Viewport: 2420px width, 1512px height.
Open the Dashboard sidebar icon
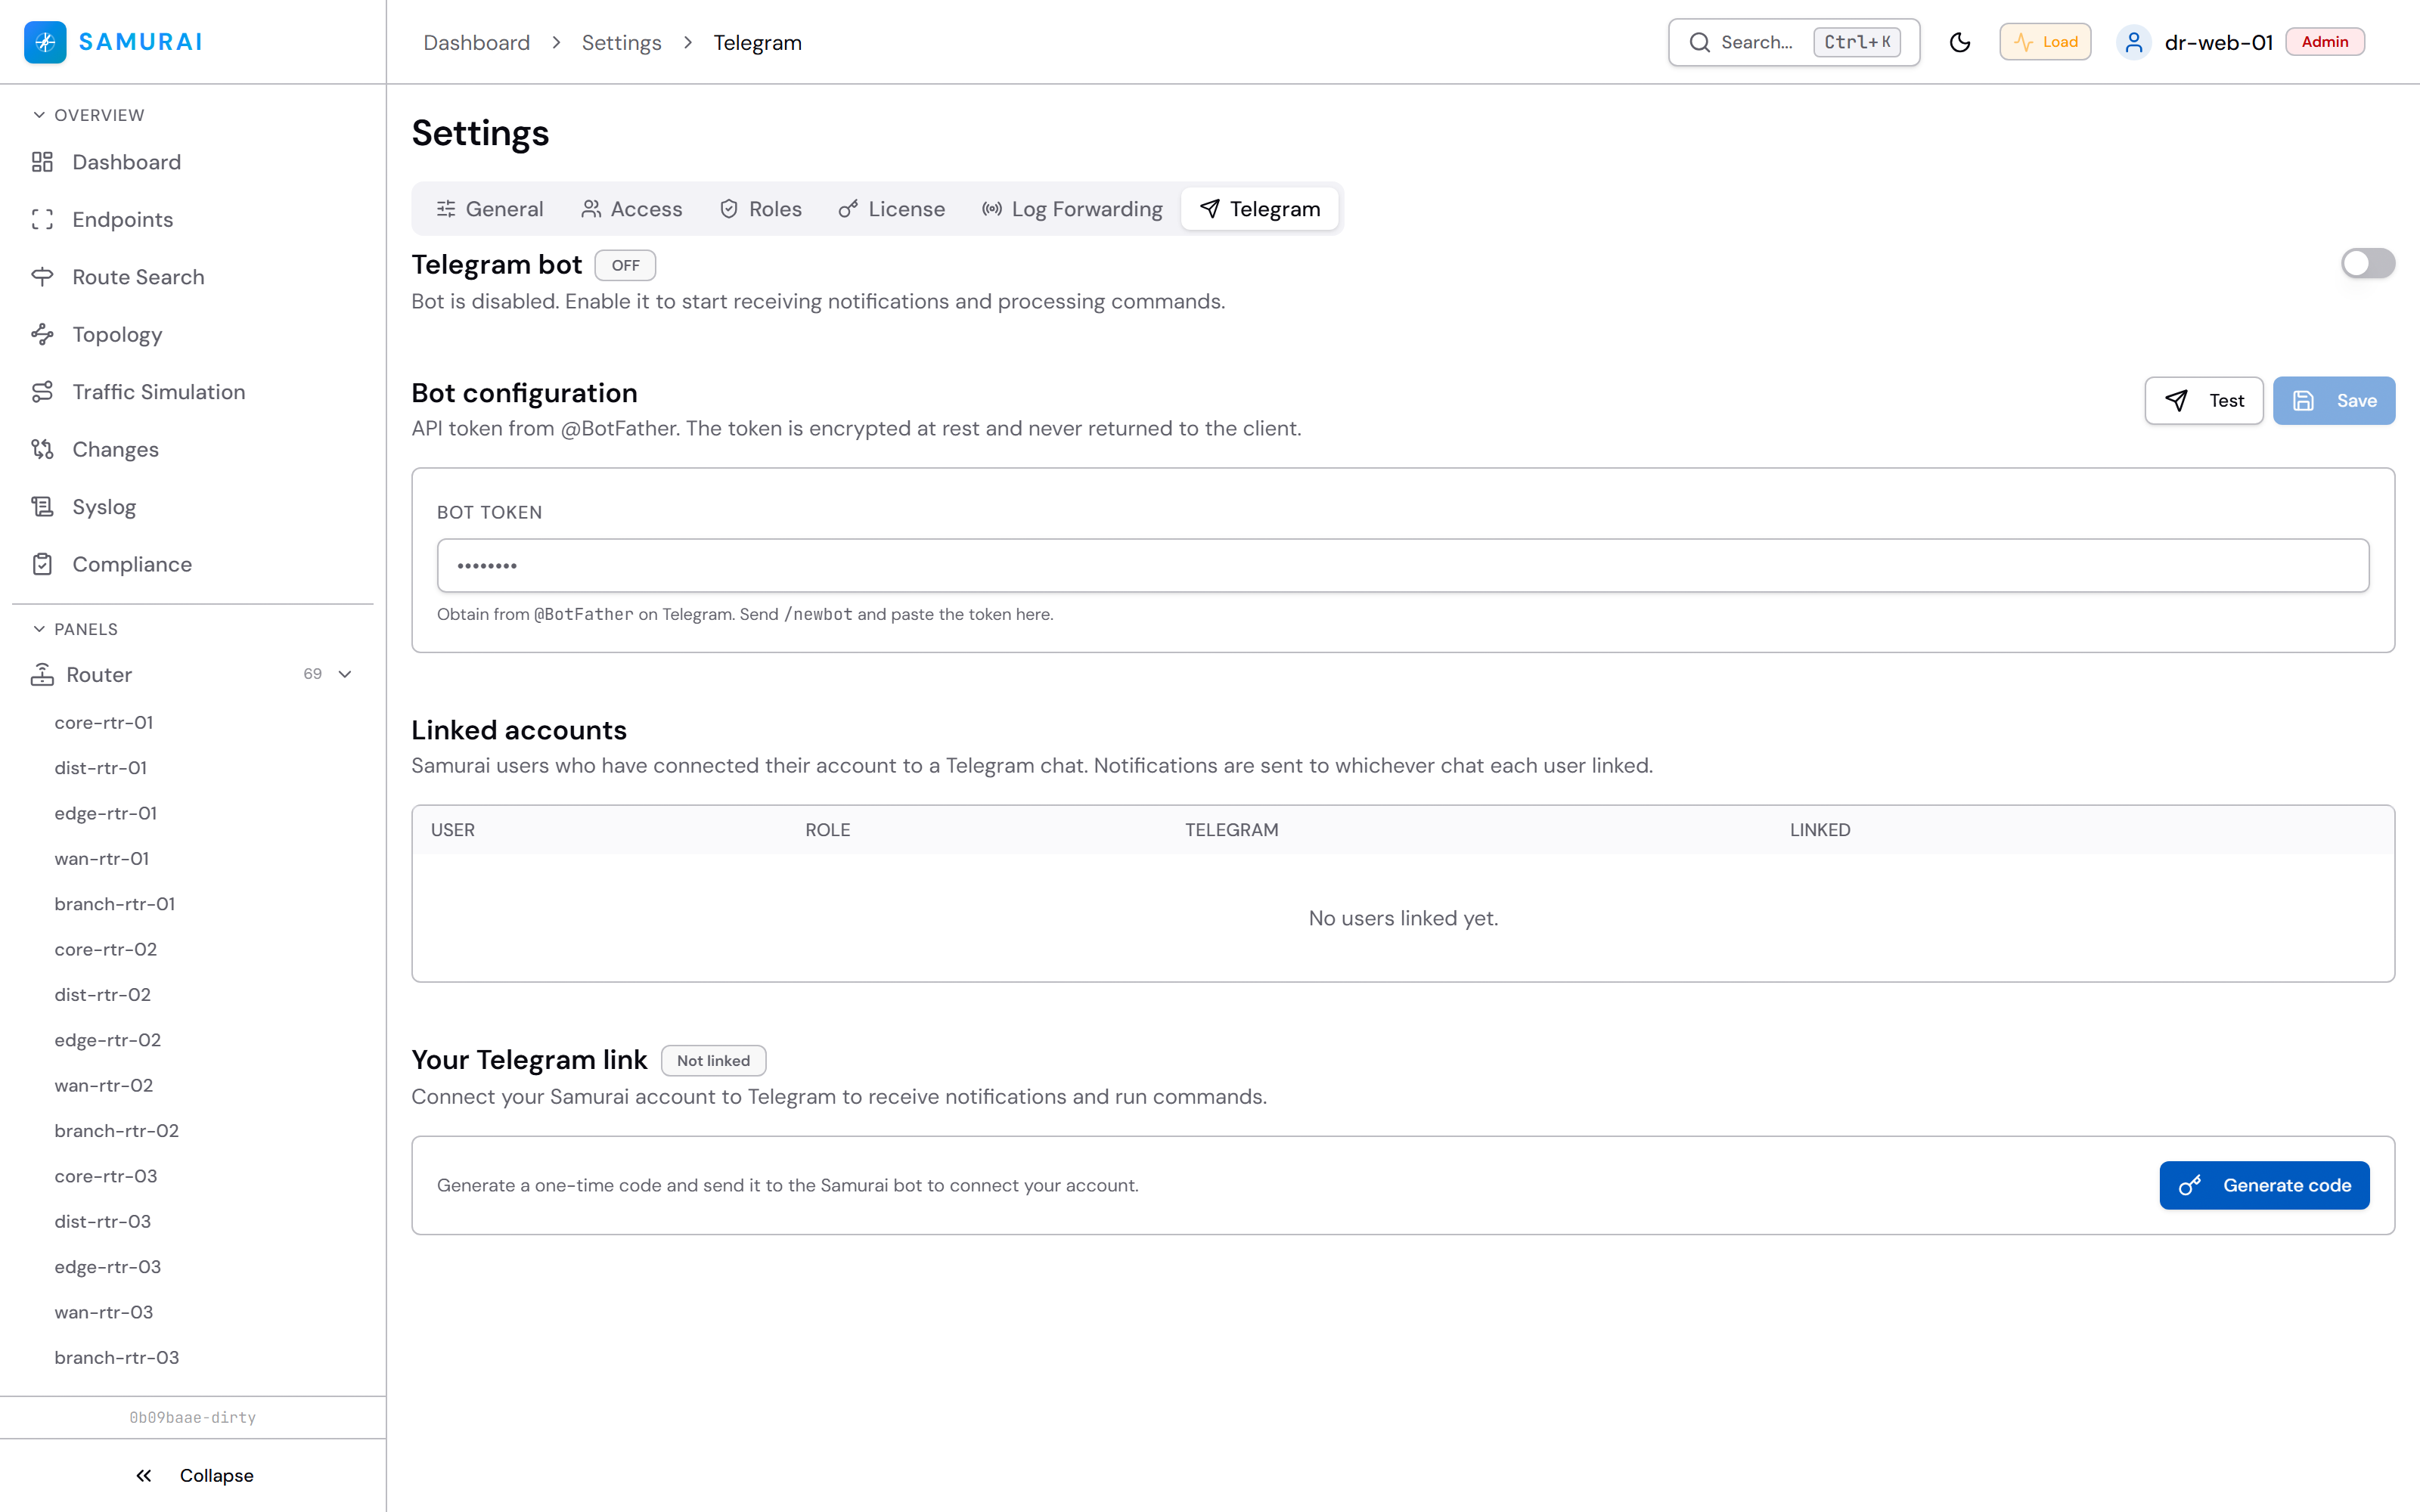click(x=42, y=162)
